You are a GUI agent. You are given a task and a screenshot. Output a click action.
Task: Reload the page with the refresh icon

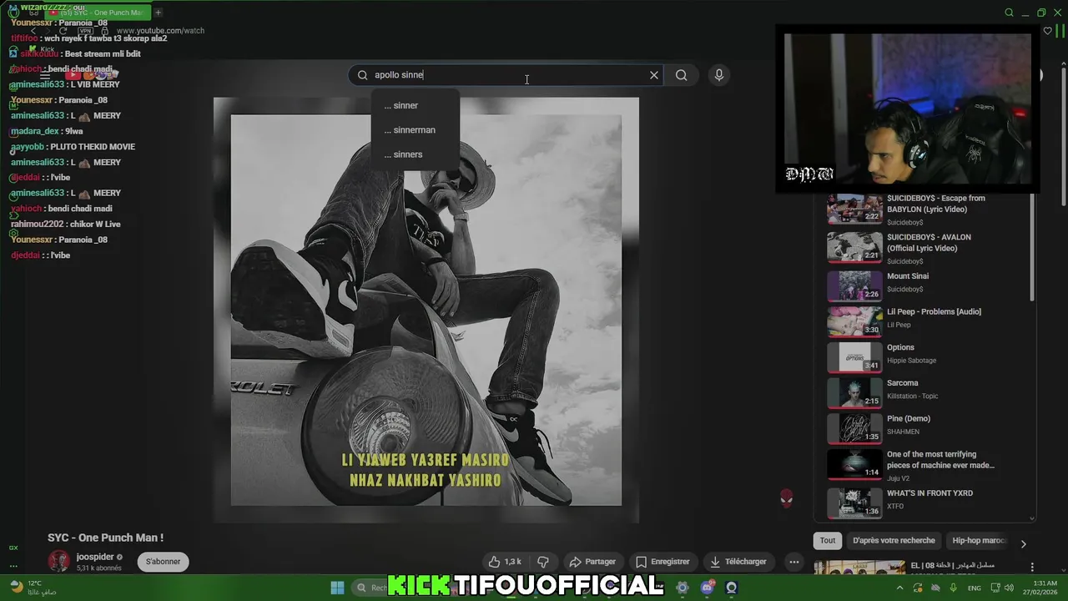63,31
